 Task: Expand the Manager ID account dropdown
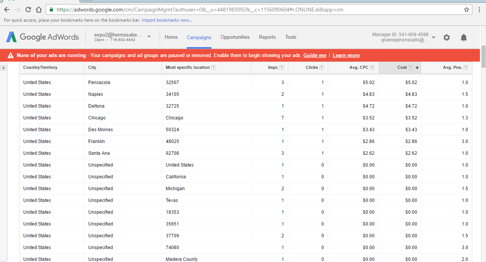click(x=434, y=37)
